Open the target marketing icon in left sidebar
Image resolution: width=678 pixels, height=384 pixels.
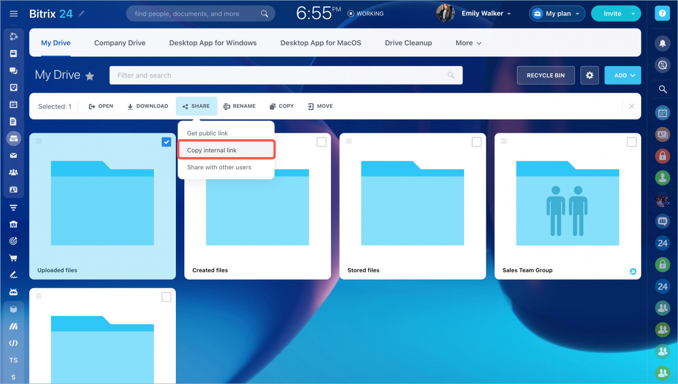tap(14, 241)
